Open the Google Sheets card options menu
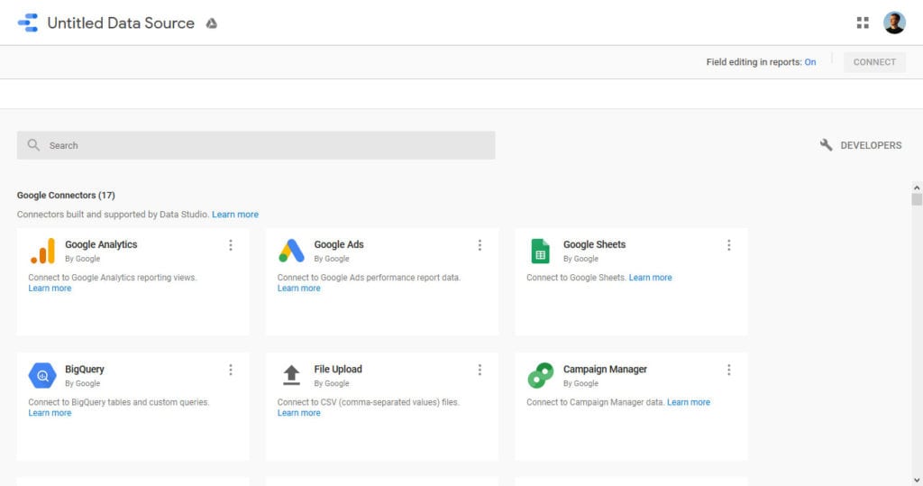The width and height of the screenshot is (923, 486). pos(728,245)
